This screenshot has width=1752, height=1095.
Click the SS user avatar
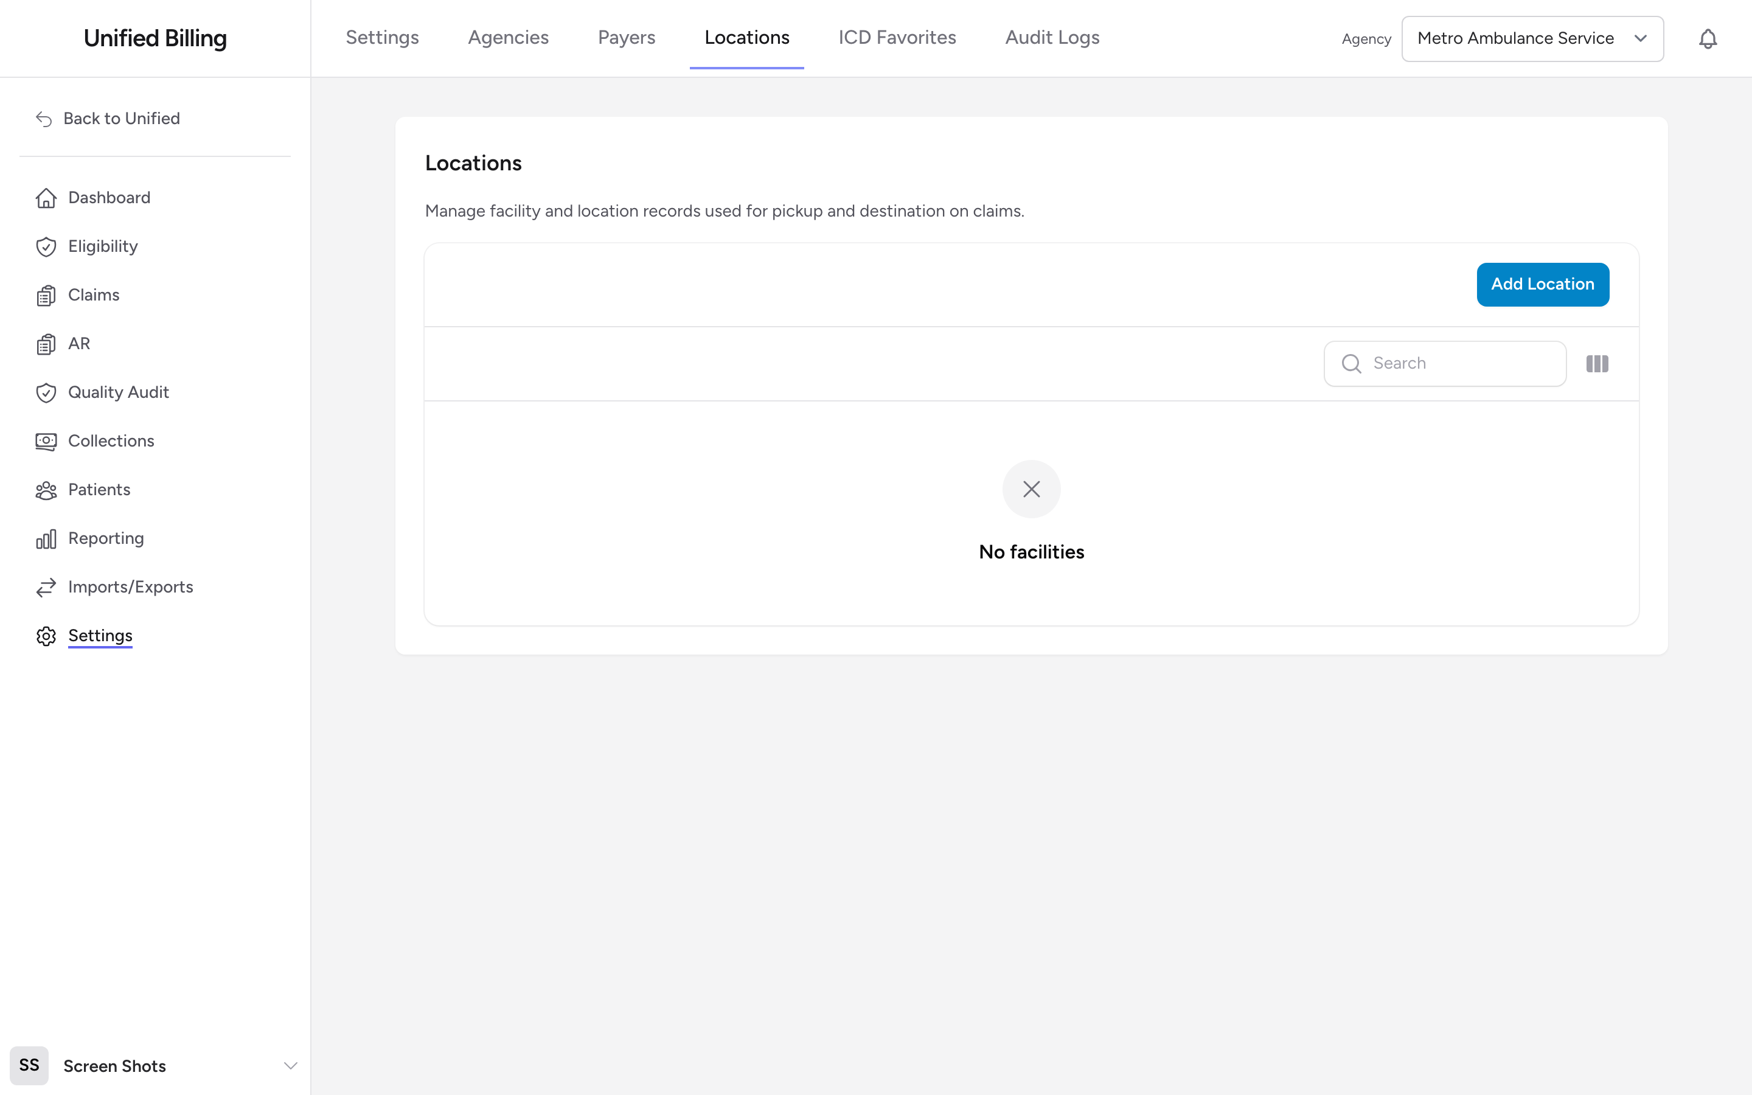click(x=29, y=1065)
